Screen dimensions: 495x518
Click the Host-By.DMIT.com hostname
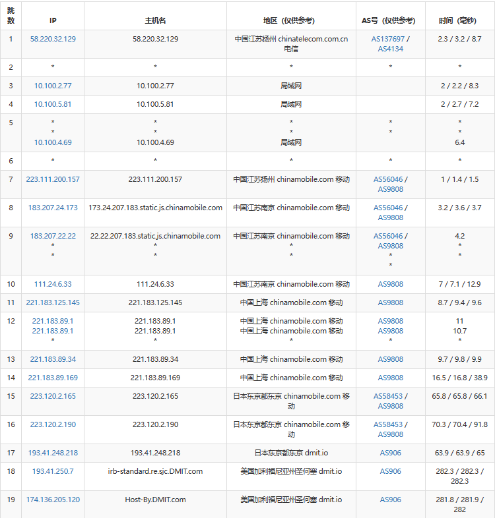[155, 500]
